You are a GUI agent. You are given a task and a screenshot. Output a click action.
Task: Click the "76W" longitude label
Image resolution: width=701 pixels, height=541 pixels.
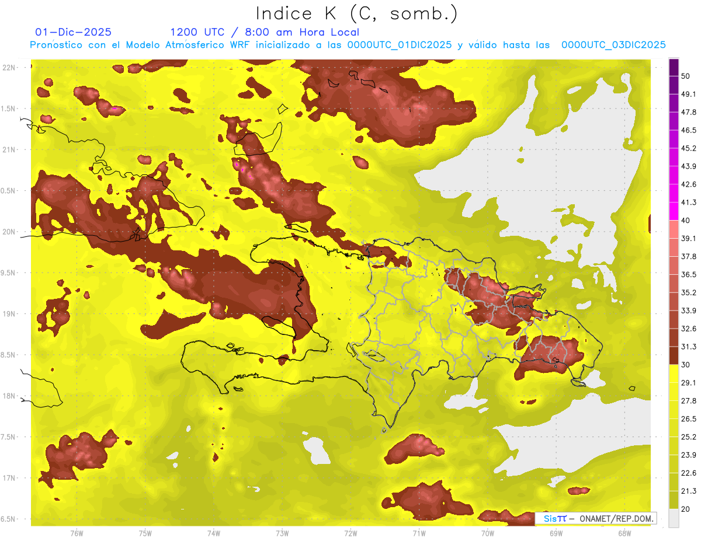click(77, 533)
